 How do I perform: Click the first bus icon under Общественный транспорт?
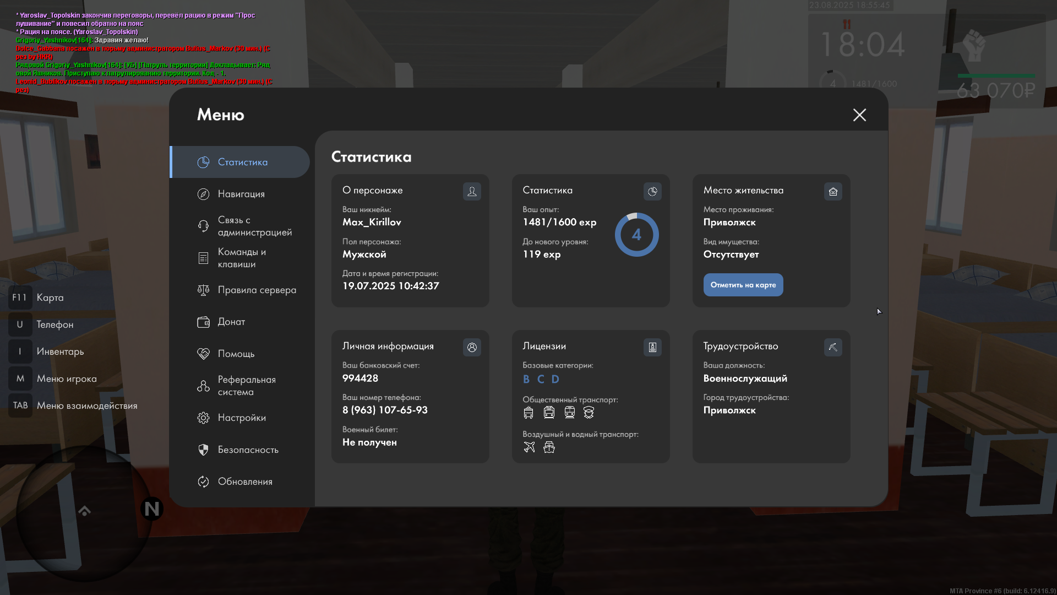point(528,412)
